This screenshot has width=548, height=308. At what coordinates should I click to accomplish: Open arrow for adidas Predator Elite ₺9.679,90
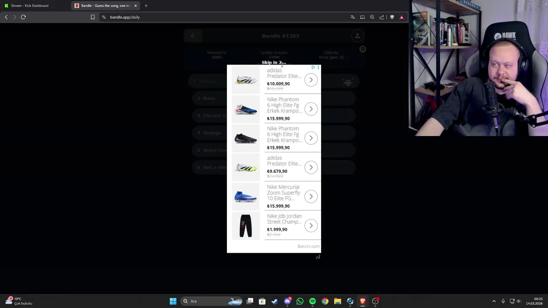311,167
